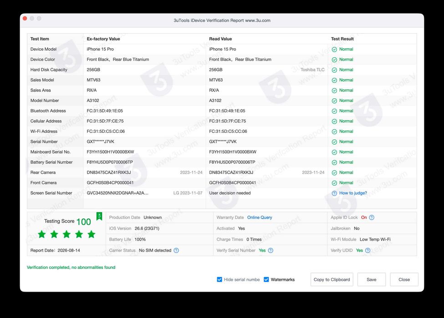Image resolution: width=444 pixels, height=318 pixels.
Task: Click iOS Version value 26.6 (23G71)
Action: 147,228
